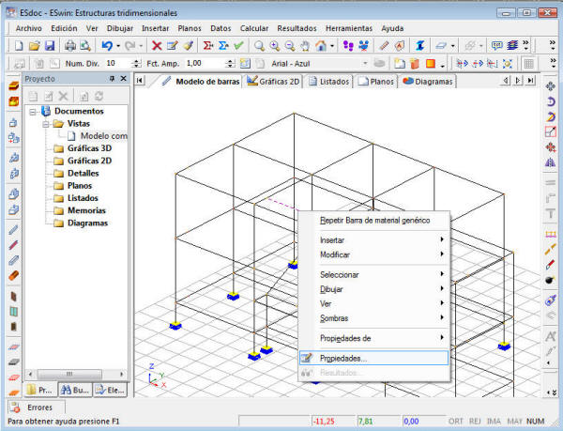Jump to last tab with ►| button
563x431 pixels.
pos(531,81)
